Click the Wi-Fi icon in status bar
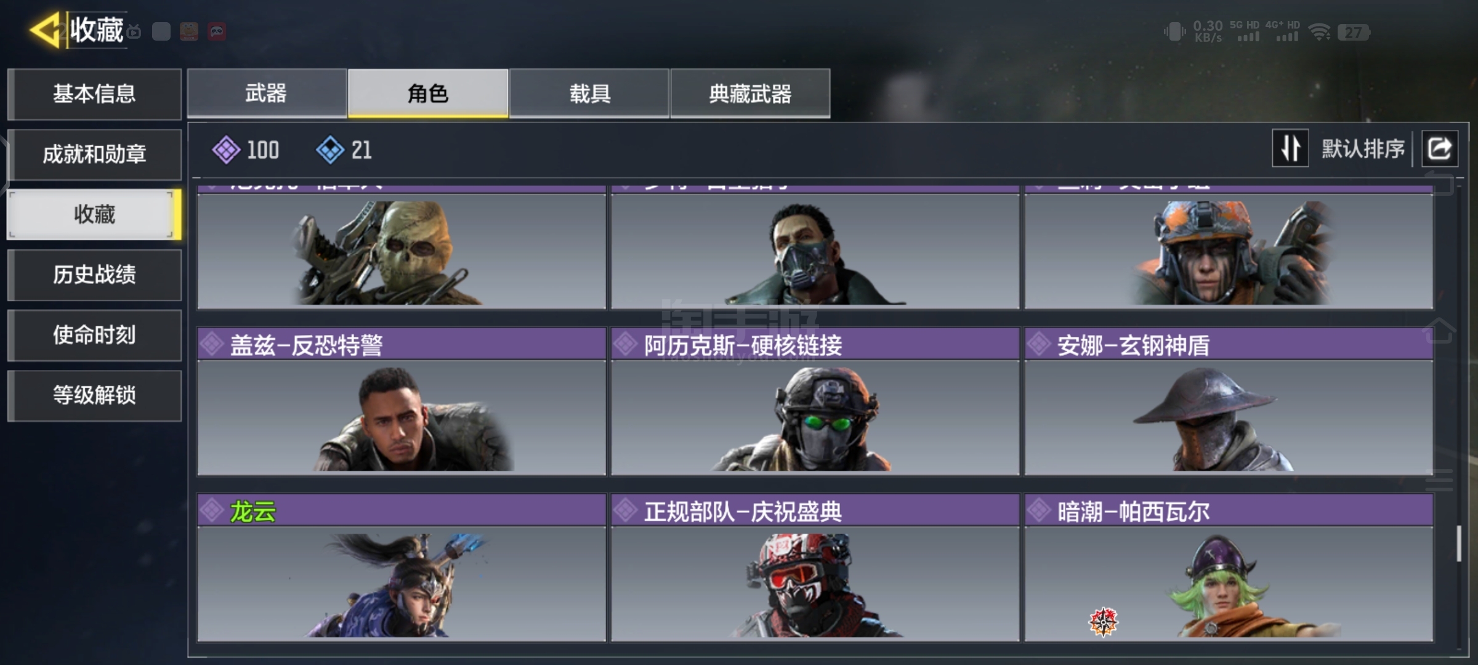The width and height of the screenshot is (1478, 665). (1319, 32)
